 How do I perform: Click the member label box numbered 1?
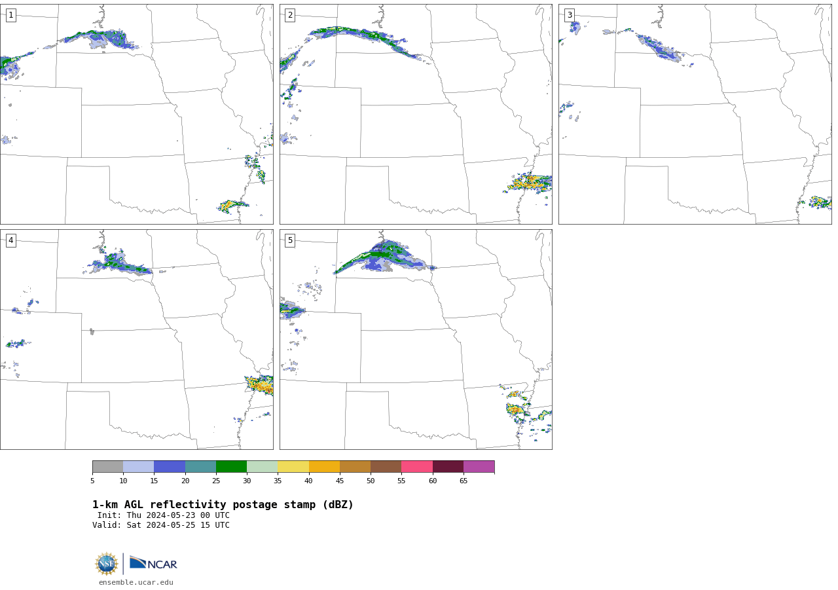click(x=10, y=15)
